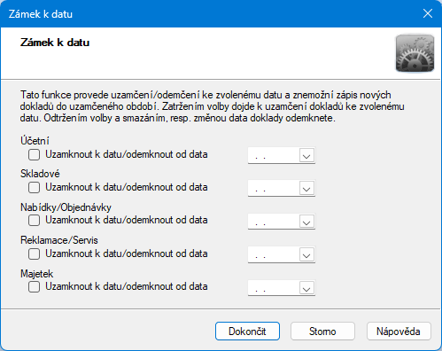The image size is (442, 351).
Task: Check the Nabídky/Objednávky lock checkbox
Action: (x=34, y=221)
